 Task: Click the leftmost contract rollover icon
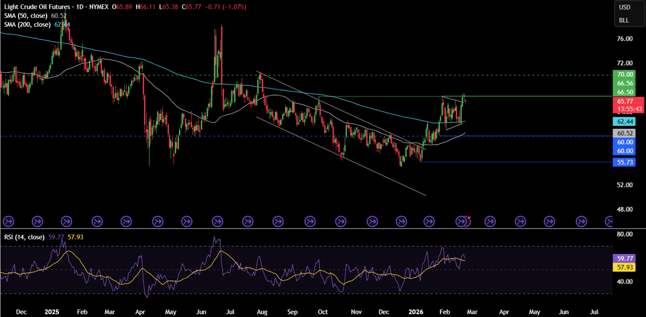coord(7,221)
